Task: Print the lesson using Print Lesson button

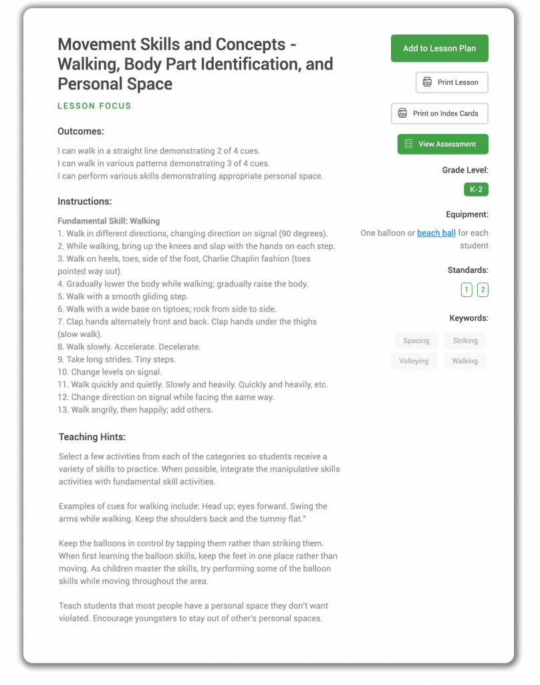Action: click(x=451, y=82)
